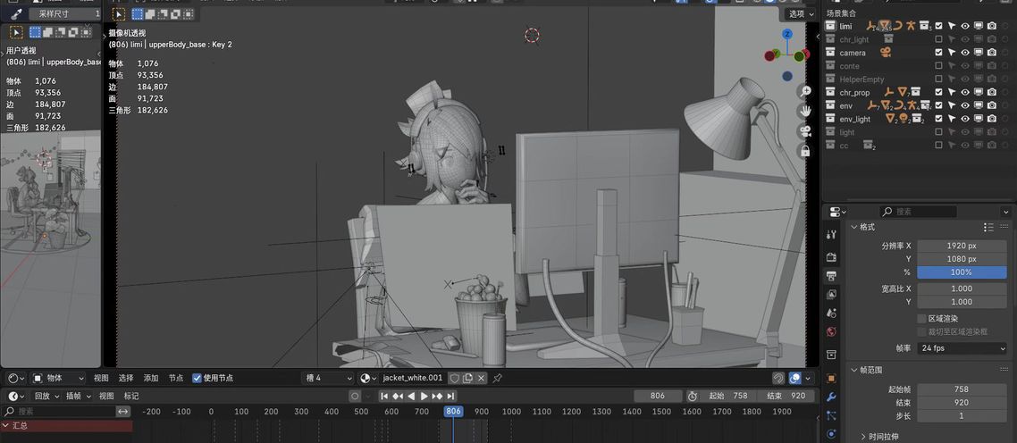Toggle camera view with the camera gizmo
1017x443 pixels.
[805, 131]
